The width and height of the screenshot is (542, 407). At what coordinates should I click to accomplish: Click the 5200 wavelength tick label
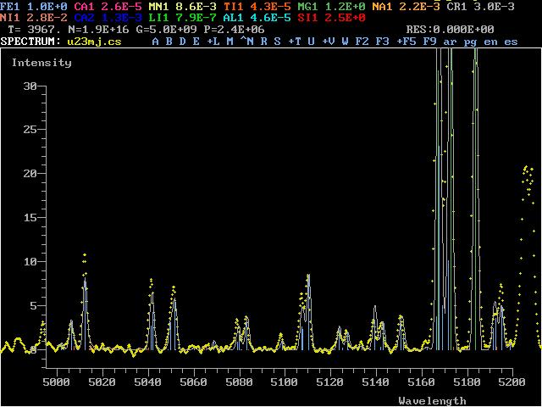512,382
